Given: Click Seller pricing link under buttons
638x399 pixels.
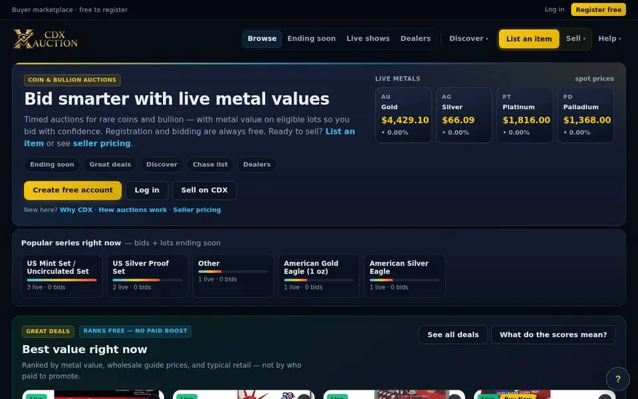Looking at the screenshot, I should pos(197,209).
